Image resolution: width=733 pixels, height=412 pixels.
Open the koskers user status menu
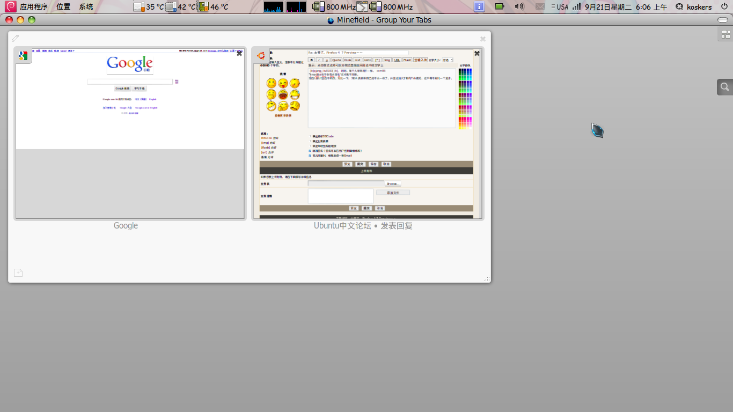coord(693,7)
